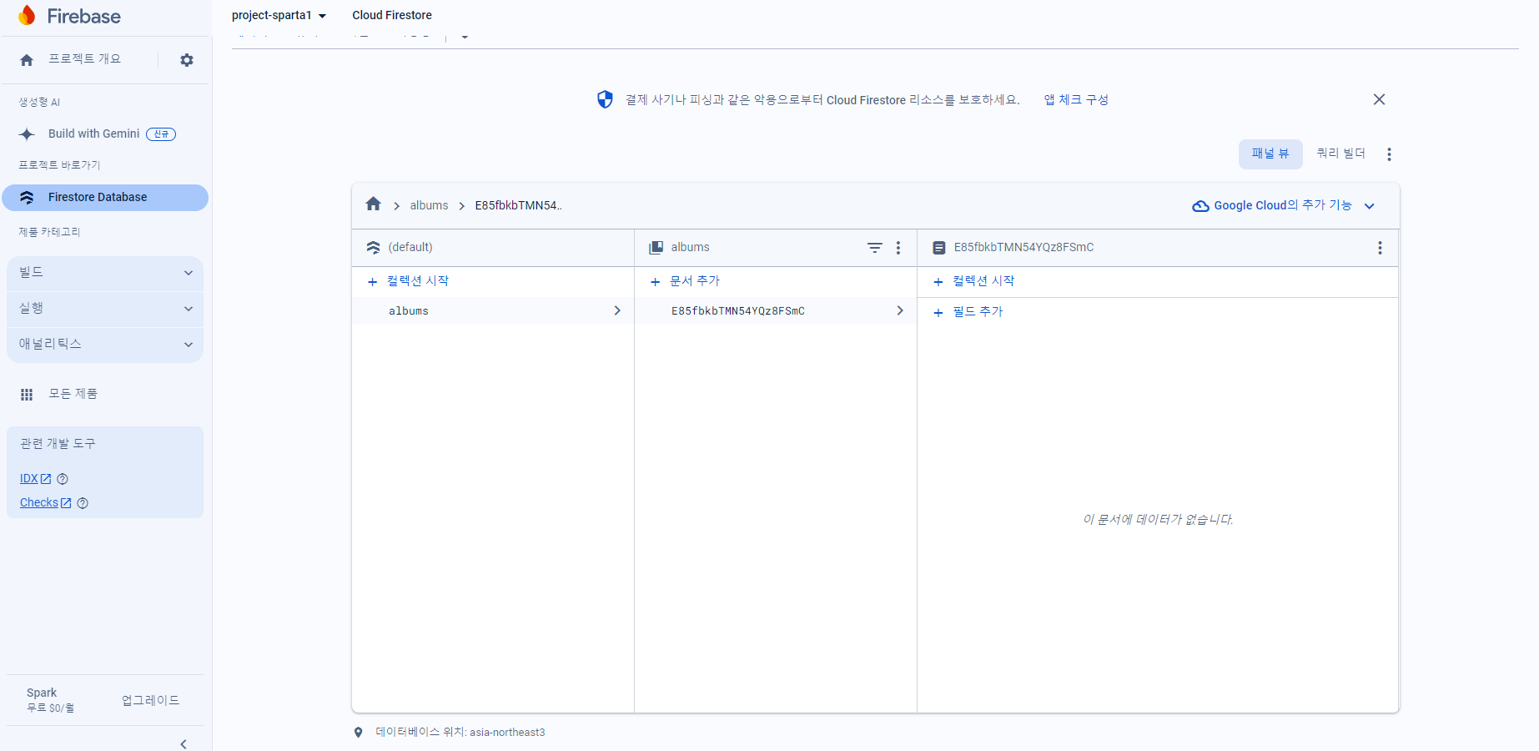
Task: Click the Build with Gemini sparkle icon
Action: [27, 134]
